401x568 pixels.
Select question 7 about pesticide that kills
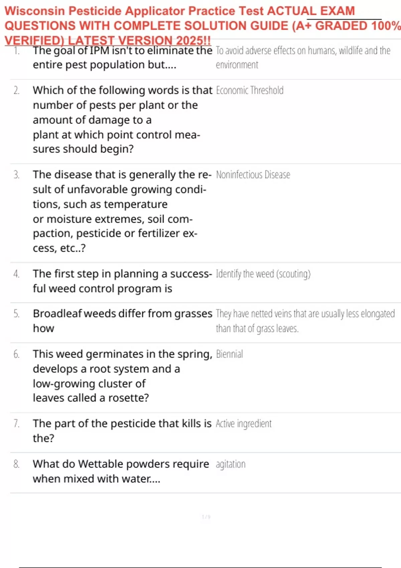coord(122,431)
